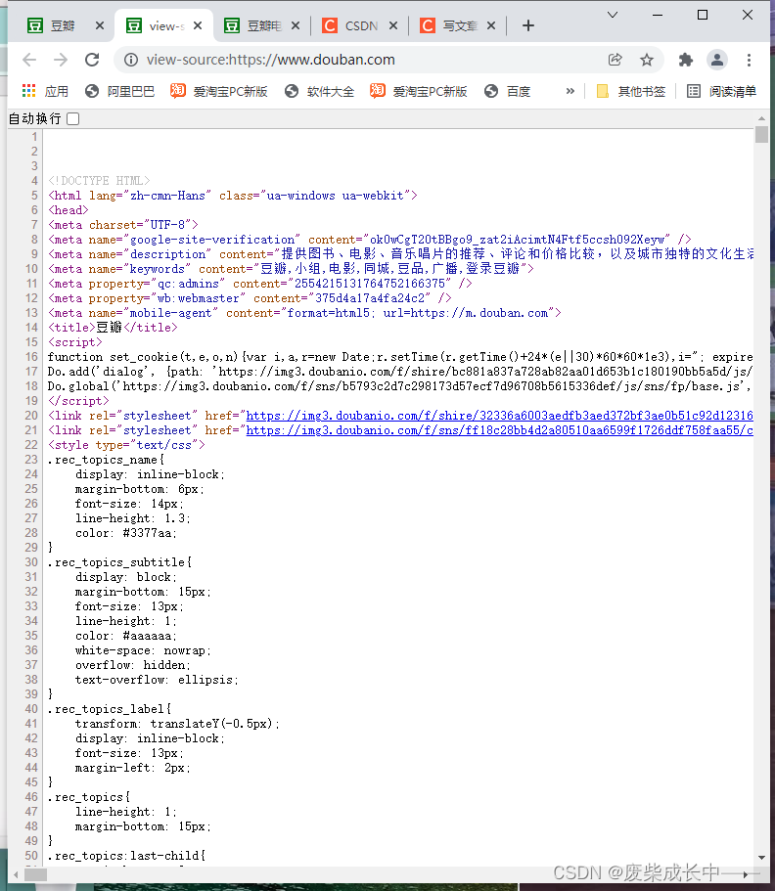Click the .rec_topics_subtitle selector line

coord(119,562)
